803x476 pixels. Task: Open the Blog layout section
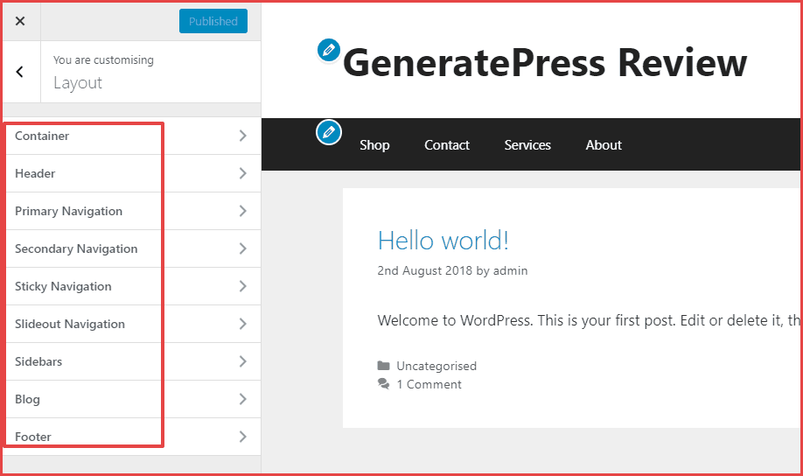[x=132, y=399]
